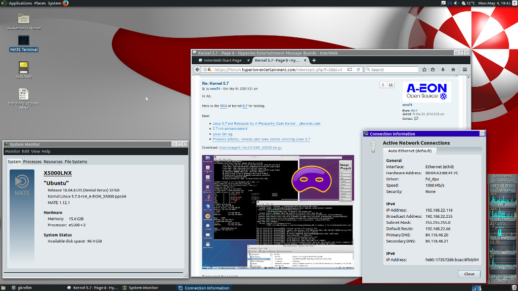Select Connection Information in the taskbar
The height and width of the screenshot is (291, 518).
click(204, 287)
